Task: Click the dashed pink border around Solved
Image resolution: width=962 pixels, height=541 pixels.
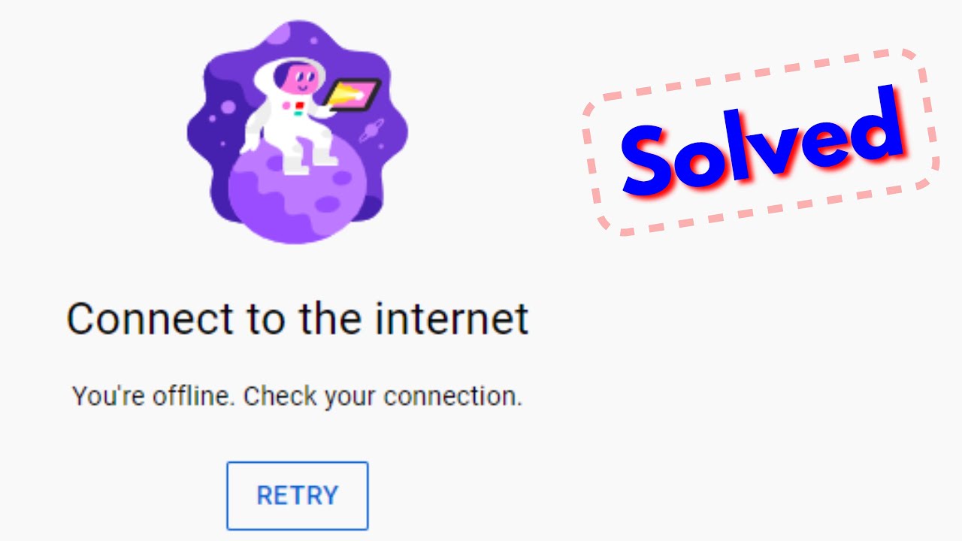Action: pyautogui.click(x=761, y=143)
